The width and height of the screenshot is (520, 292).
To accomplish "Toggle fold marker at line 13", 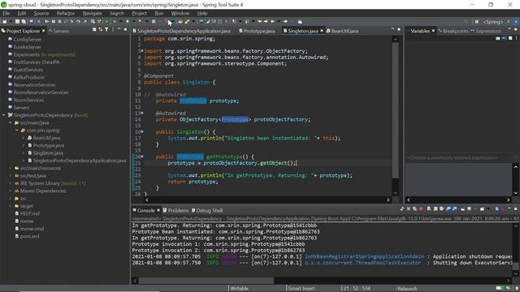I will (142, 114).
